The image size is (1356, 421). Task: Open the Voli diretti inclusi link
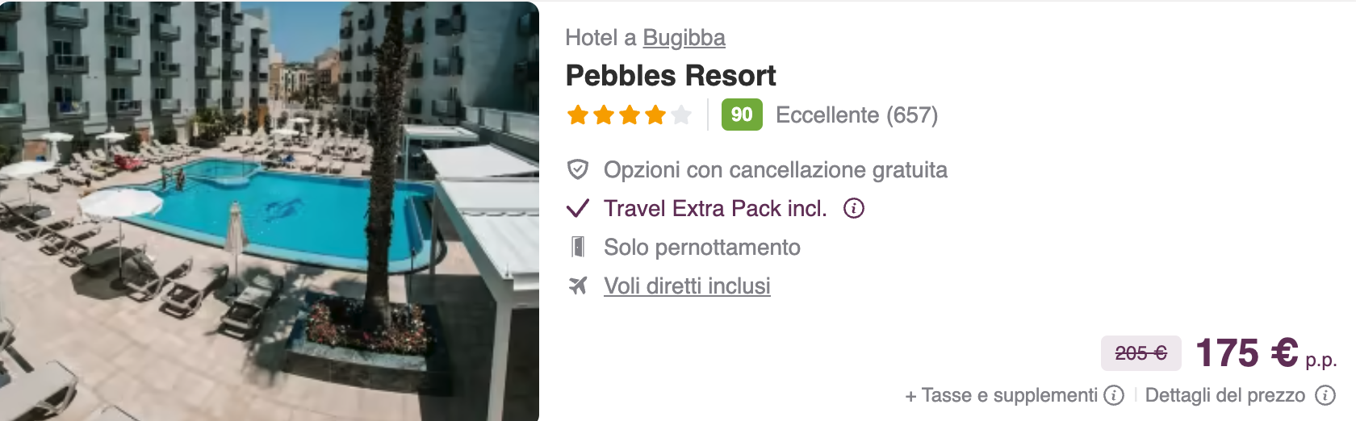687,286
